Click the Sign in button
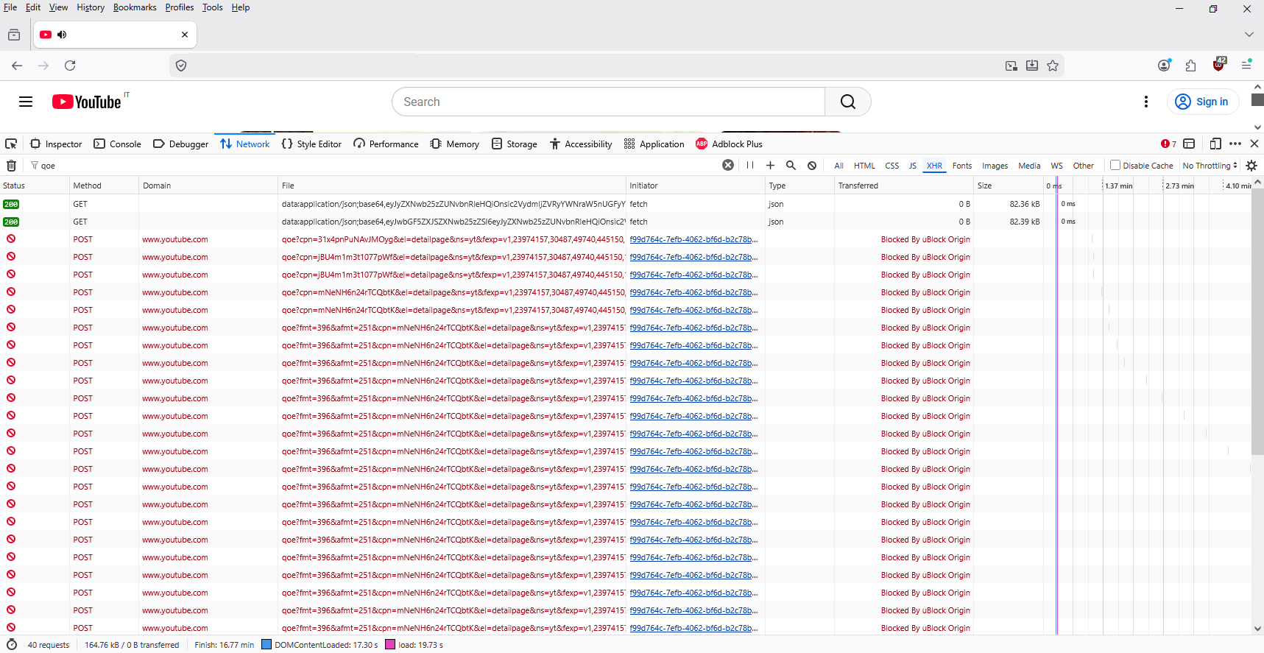Image resolution: width=1264 pixels, height=653 pixels. click(x=1203, y=102)
